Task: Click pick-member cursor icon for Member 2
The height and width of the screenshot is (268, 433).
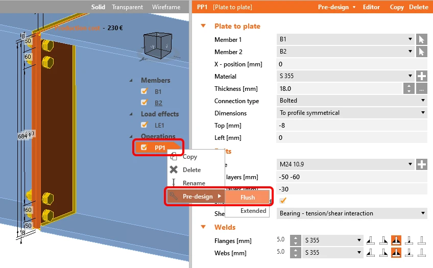Action: pyautogui.click(x=421, y=52)
